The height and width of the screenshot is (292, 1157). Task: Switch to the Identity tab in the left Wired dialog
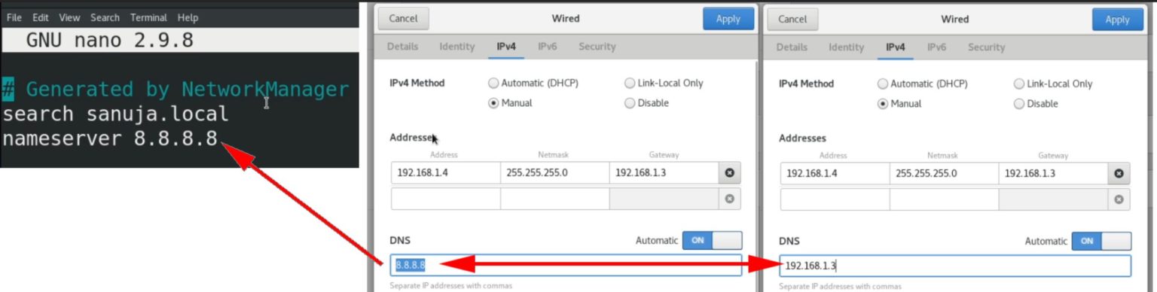[457, 47]
